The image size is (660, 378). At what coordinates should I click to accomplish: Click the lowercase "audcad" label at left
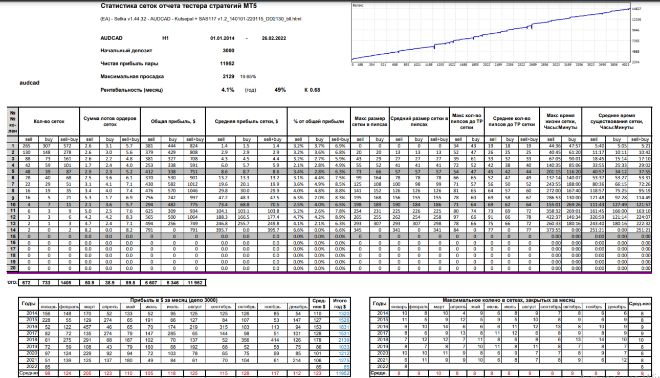(x=29, y=82)
